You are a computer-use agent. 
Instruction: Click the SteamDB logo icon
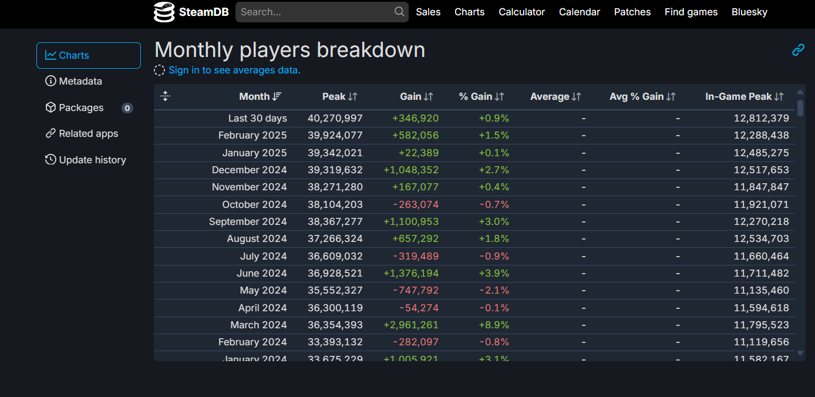[164, 12]
